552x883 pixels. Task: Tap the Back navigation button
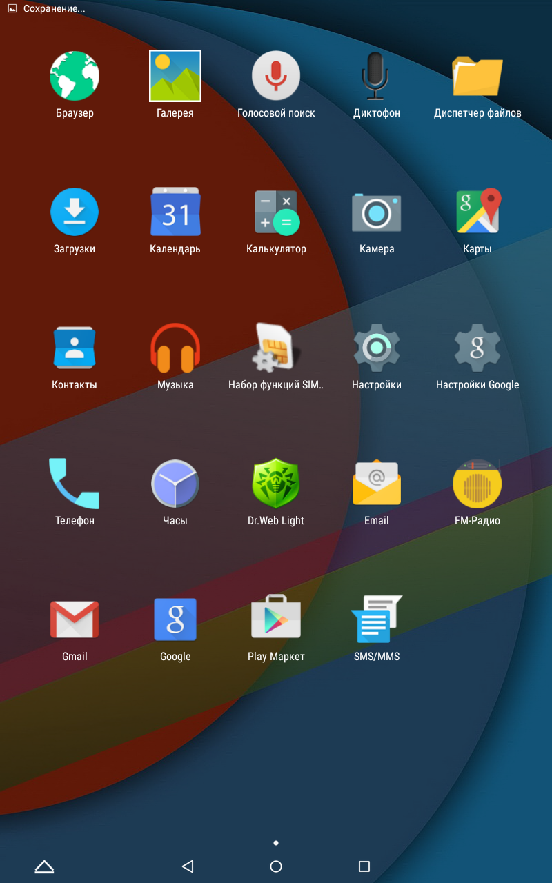(x=188, y=866)
